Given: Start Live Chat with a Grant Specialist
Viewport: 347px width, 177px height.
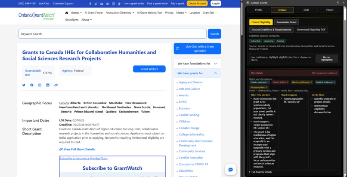Looking at the screenshot, I should pos(198,49).
